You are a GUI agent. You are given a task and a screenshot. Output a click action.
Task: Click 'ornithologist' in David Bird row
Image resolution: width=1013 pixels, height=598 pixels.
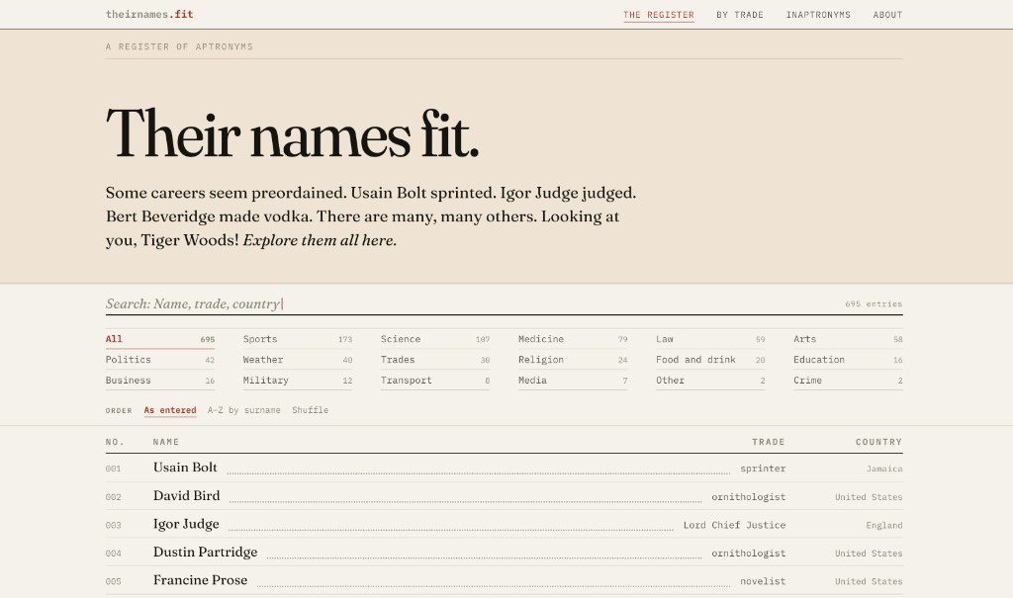(x=749, y=496)
